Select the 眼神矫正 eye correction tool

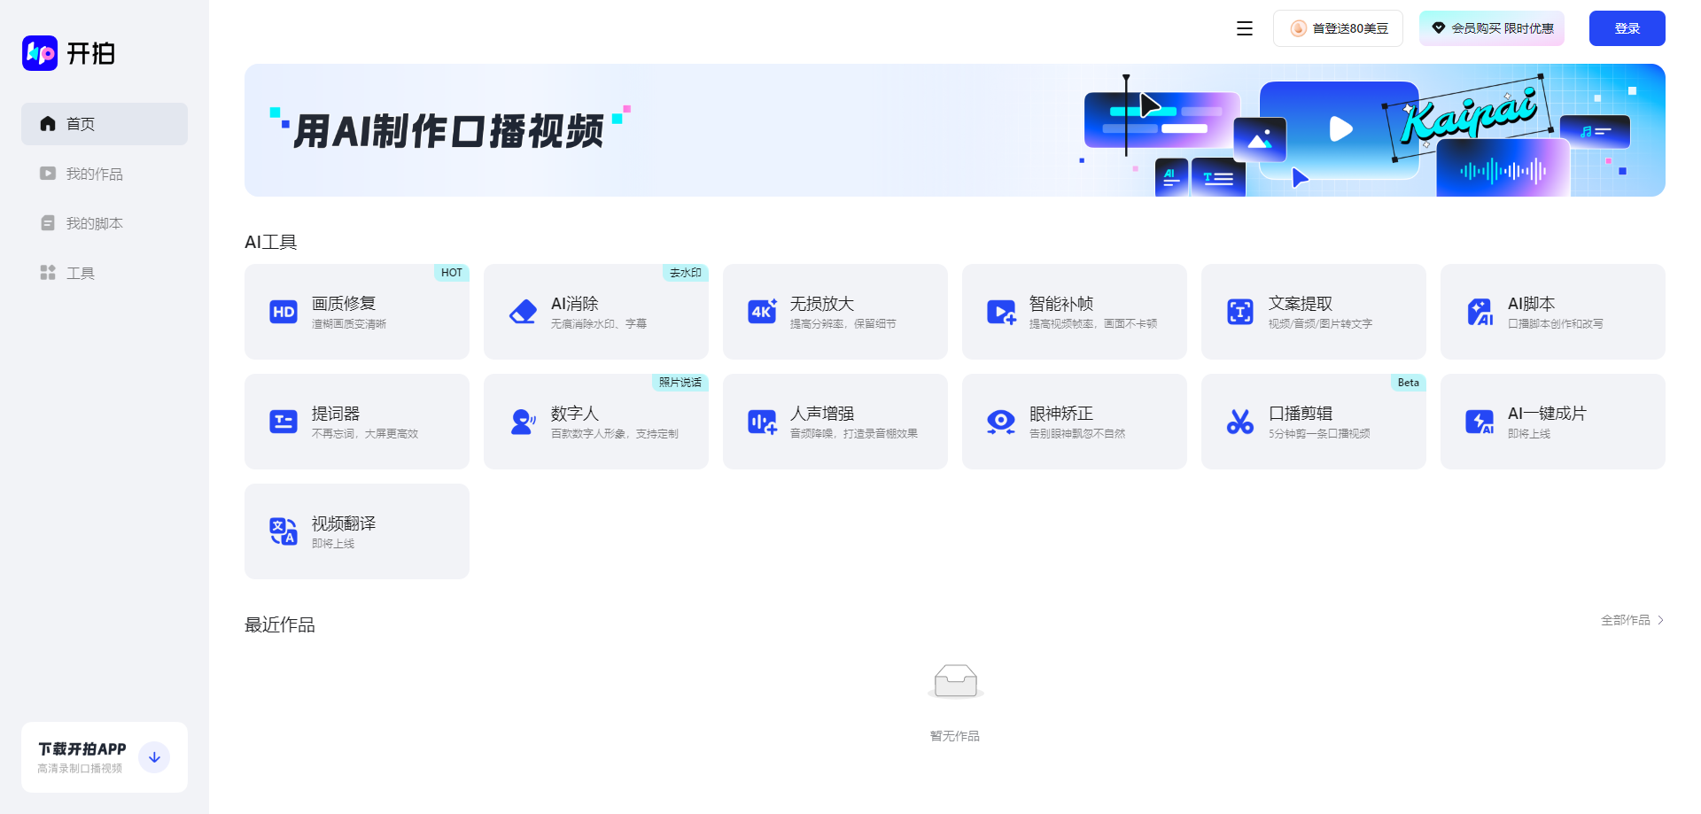click(x=1074, y=421)
